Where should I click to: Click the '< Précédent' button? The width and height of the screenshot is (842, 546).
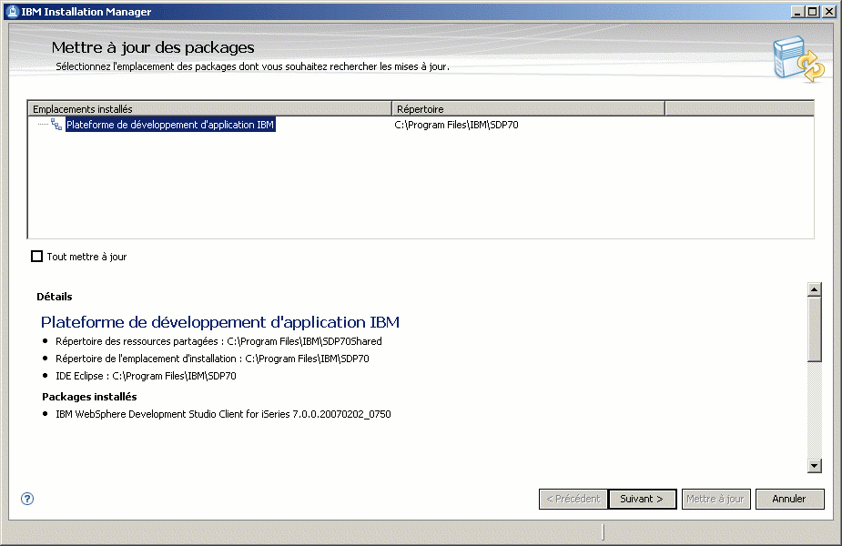click(573, 499)
